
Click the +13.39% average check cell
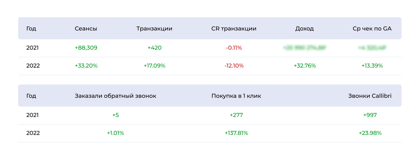(x=372, y=66)
